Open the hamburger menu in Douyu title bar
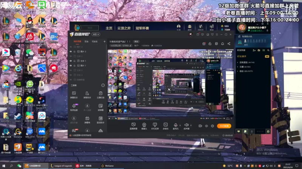Image resolution: width=302 pixels, height=169 pixels. (217, 35)
